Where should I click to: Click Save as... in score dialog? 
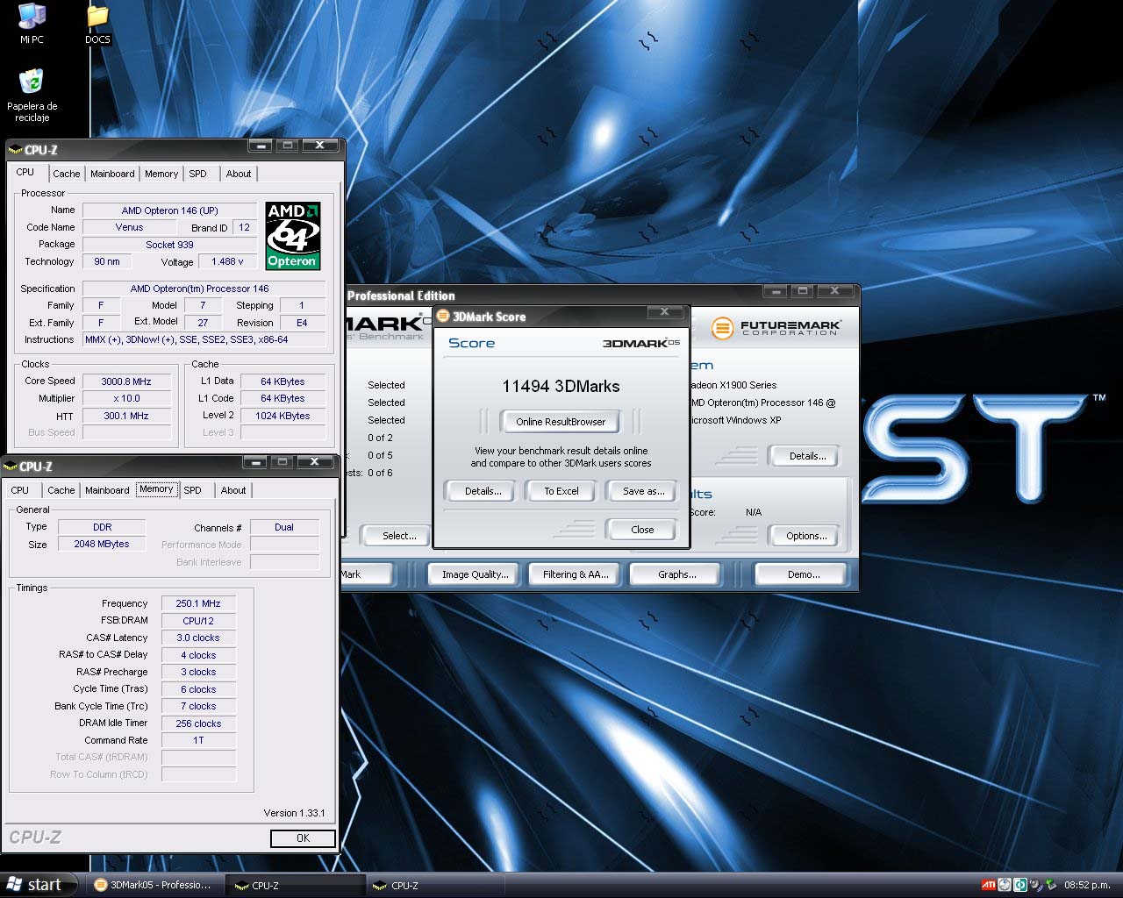click(x=643, y=491)
